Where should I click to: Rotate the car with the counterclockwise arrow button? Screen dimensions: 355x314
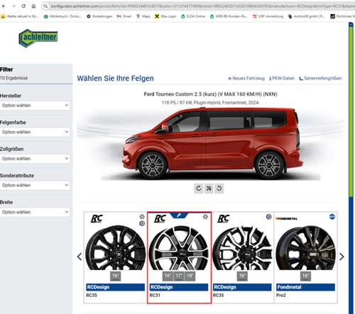pos(219,189)
